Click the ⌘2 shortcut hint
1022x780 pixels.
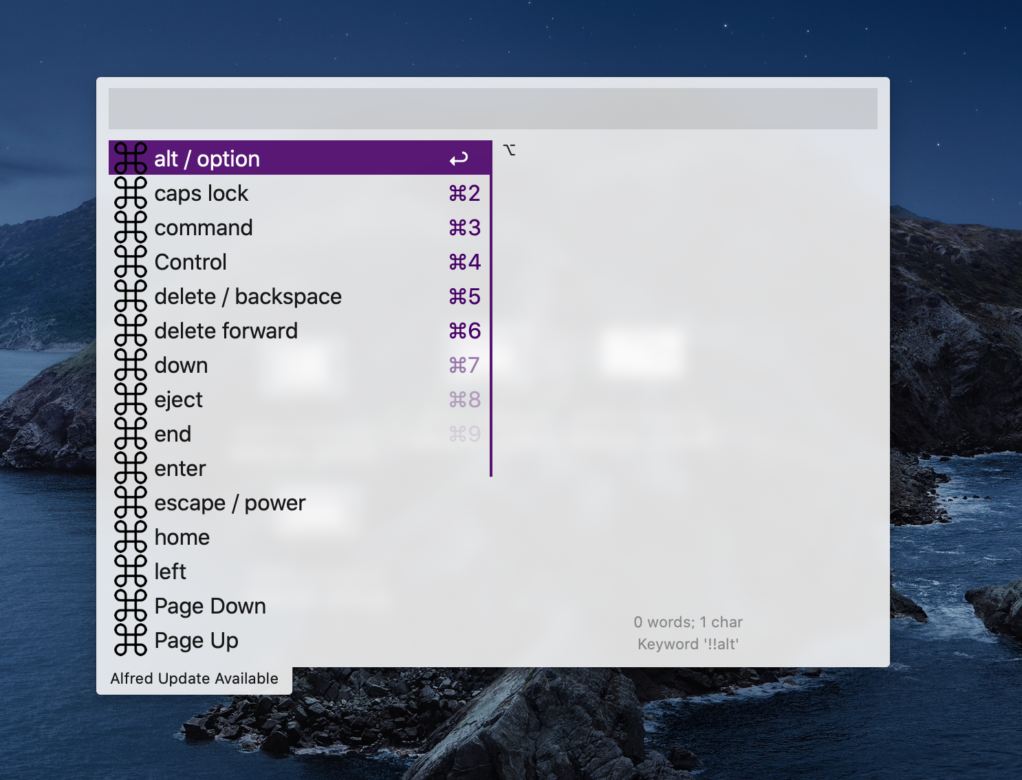(464, 193)
